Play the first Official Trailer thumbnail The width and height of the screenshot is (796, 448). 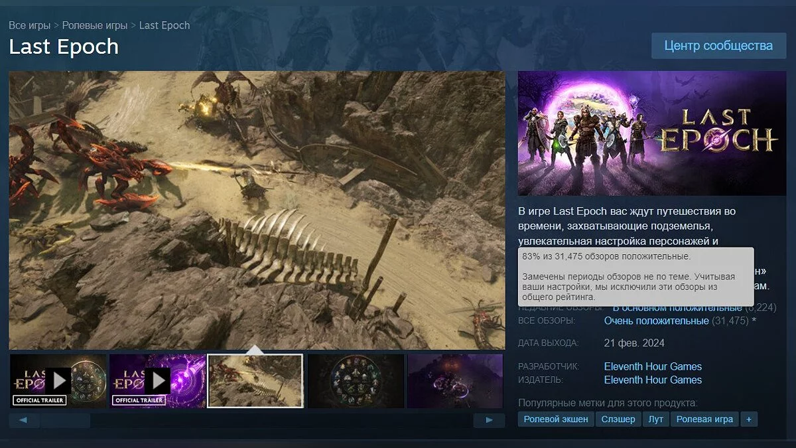coord(58,380)
